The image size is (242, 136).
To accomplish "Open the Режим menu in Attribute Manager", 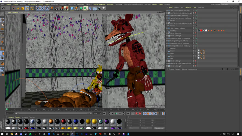I will [171, 69].
